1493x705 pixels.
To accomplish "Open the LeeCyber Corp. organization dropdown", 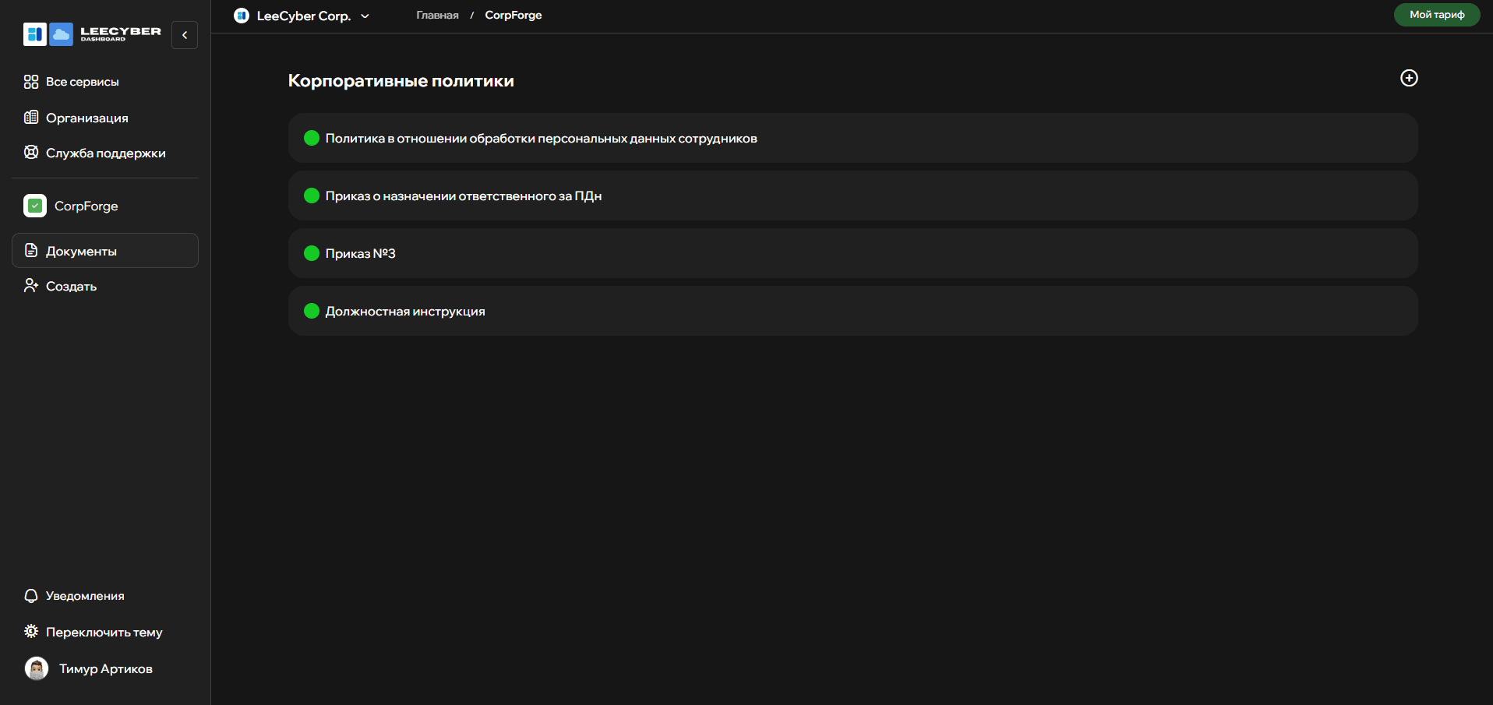I will (303, 16).
